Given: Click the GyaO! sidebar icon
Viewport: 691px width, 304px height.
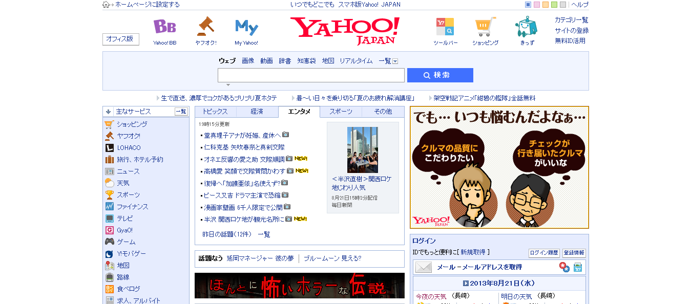Looking at the screenshot, I should point(109,230).
